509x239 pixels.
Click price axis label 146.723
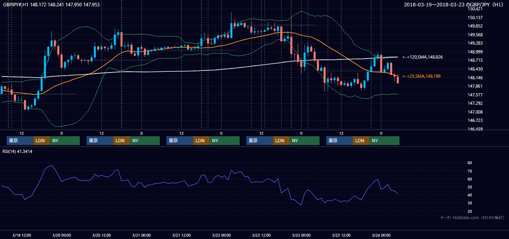[x=475, y=120]
